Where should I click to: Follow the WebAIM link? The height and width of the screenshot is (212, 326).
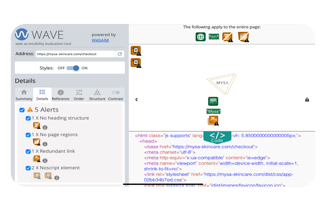pos(100,40)
